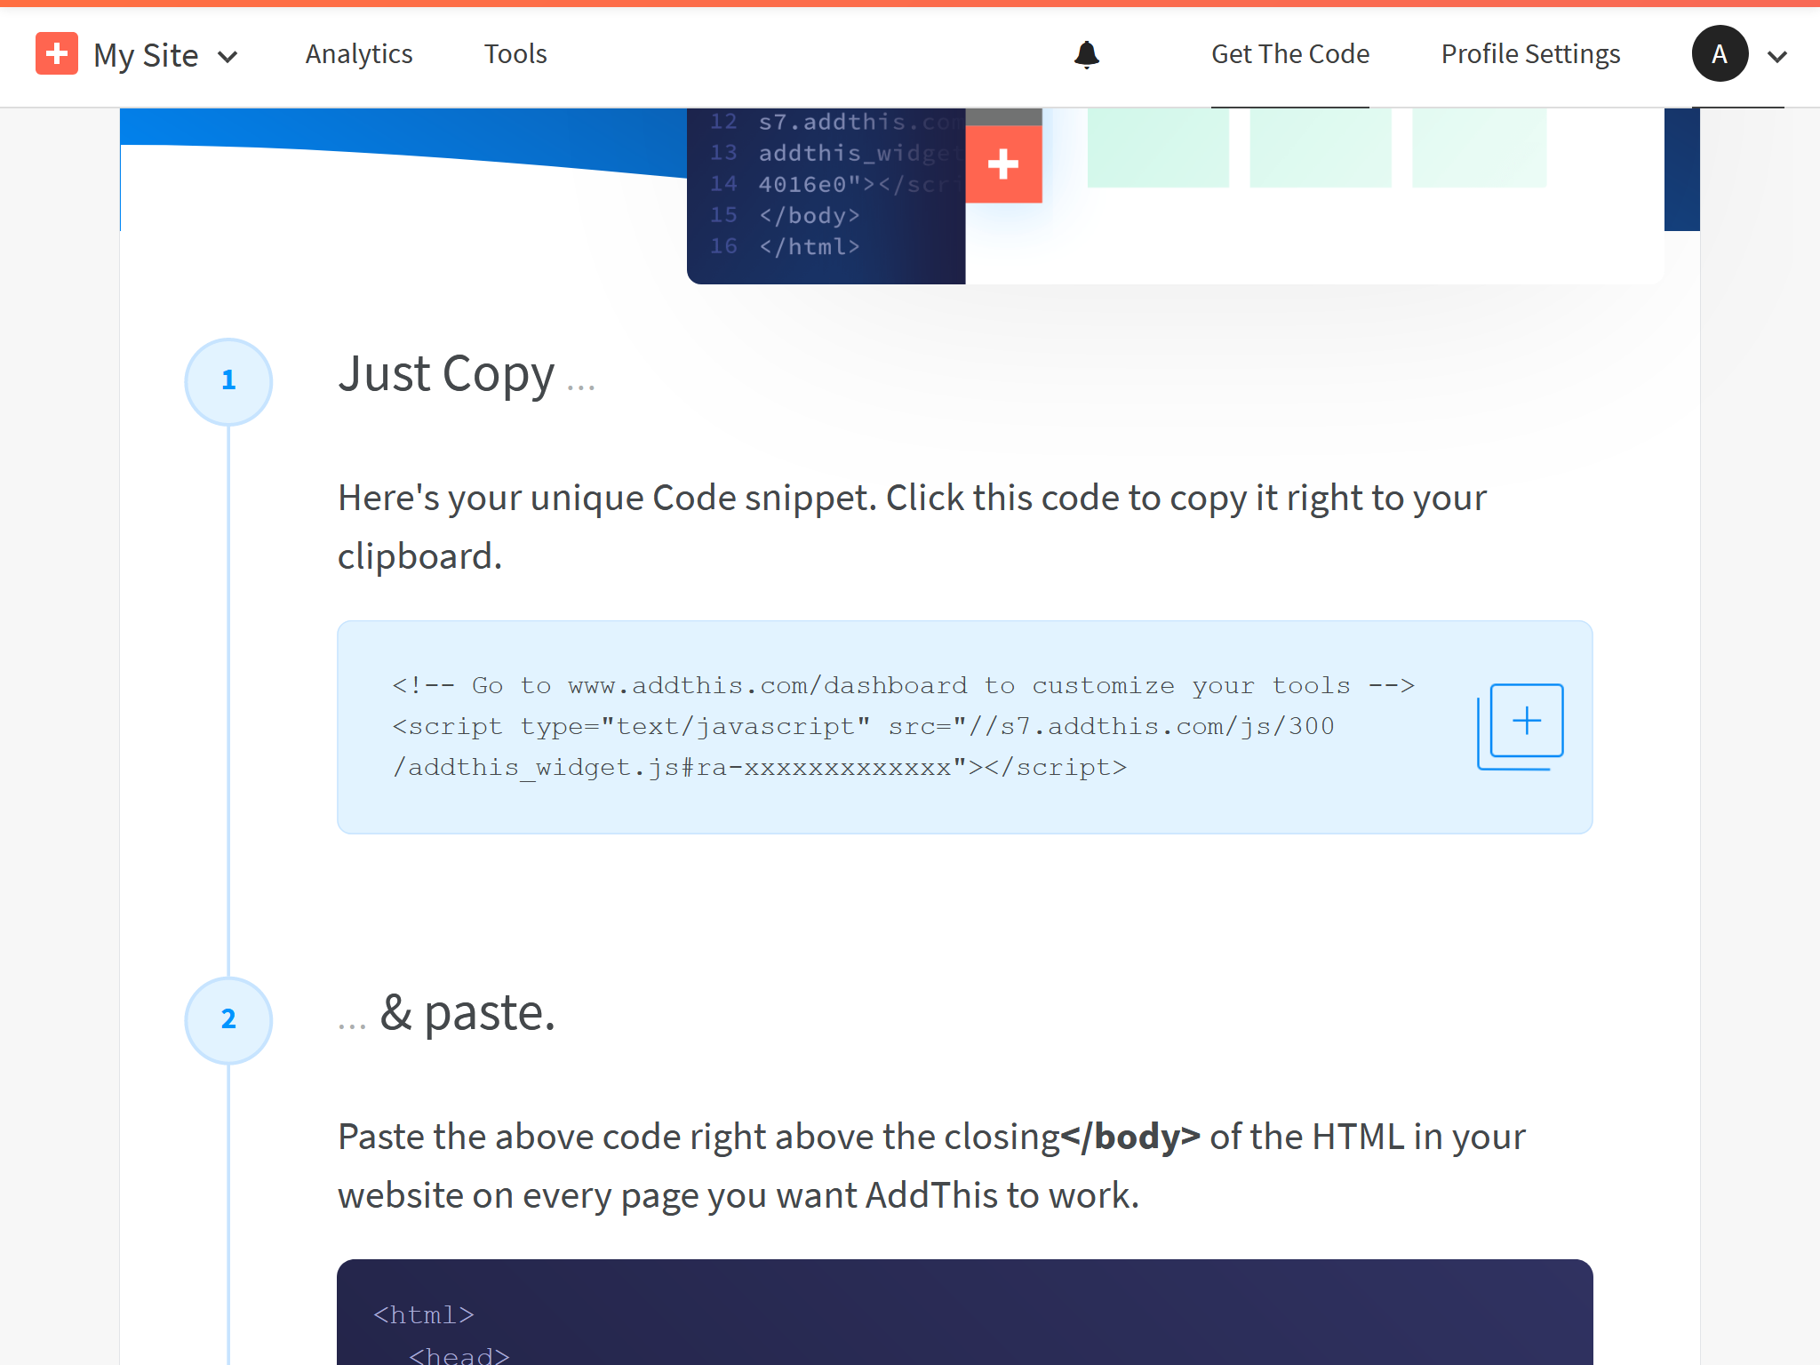1820x1365 pixels.
Task: Select the Get The Code tab
Action: (x=1290, y=54)
